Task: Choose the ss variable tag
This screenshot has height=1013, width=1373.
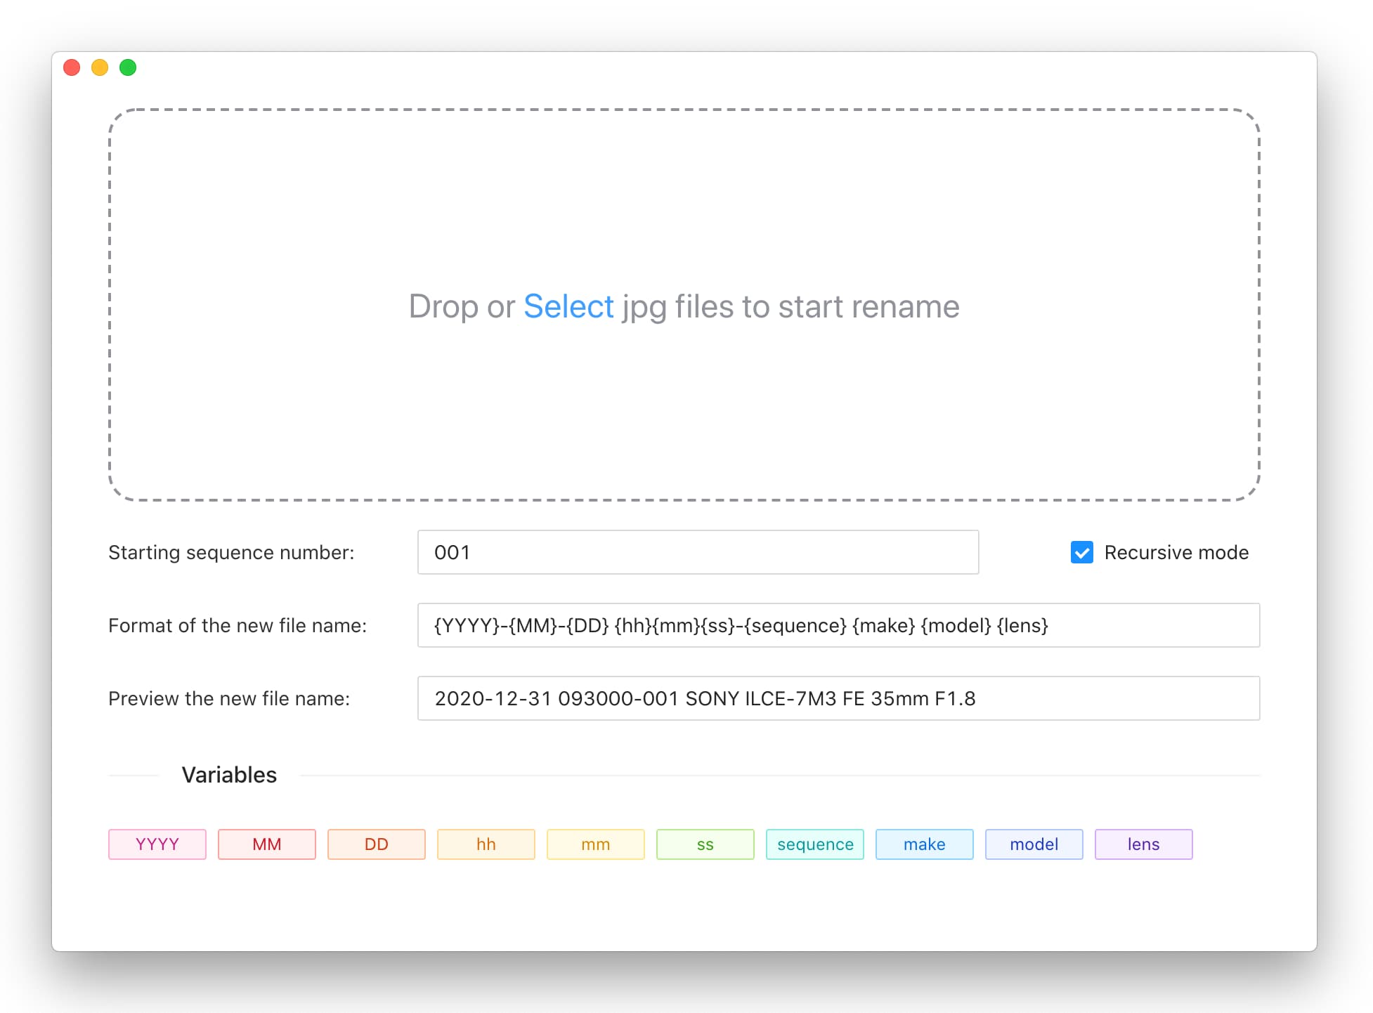Action: pos(705,844)
